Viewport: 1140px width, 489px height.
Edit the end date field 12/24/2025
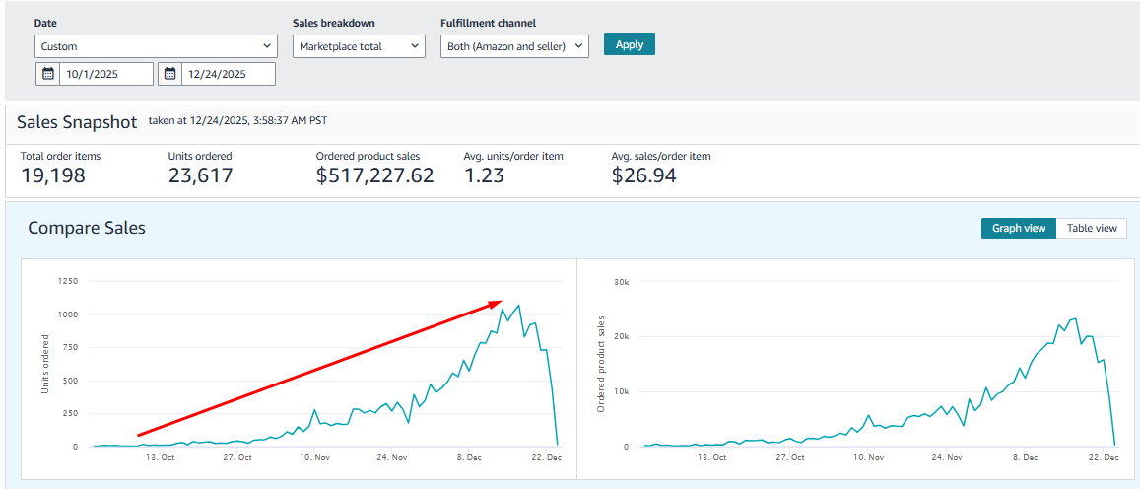(229, 74)
